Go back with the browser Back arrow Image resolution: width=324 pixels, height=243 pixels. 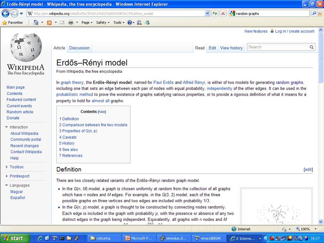pos(5,13)
